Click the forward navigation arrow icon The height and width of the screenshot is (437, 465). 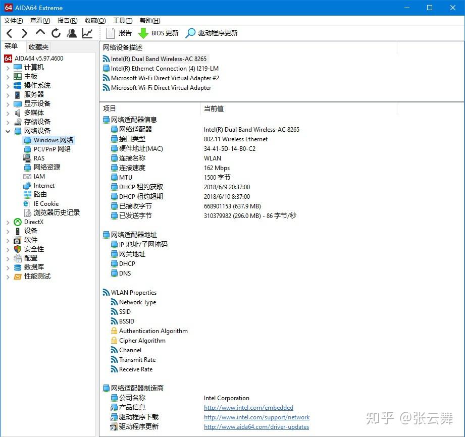coord(24,33)
